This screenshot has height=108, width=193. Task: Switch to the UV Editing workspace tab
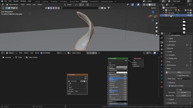pos(64,1)
